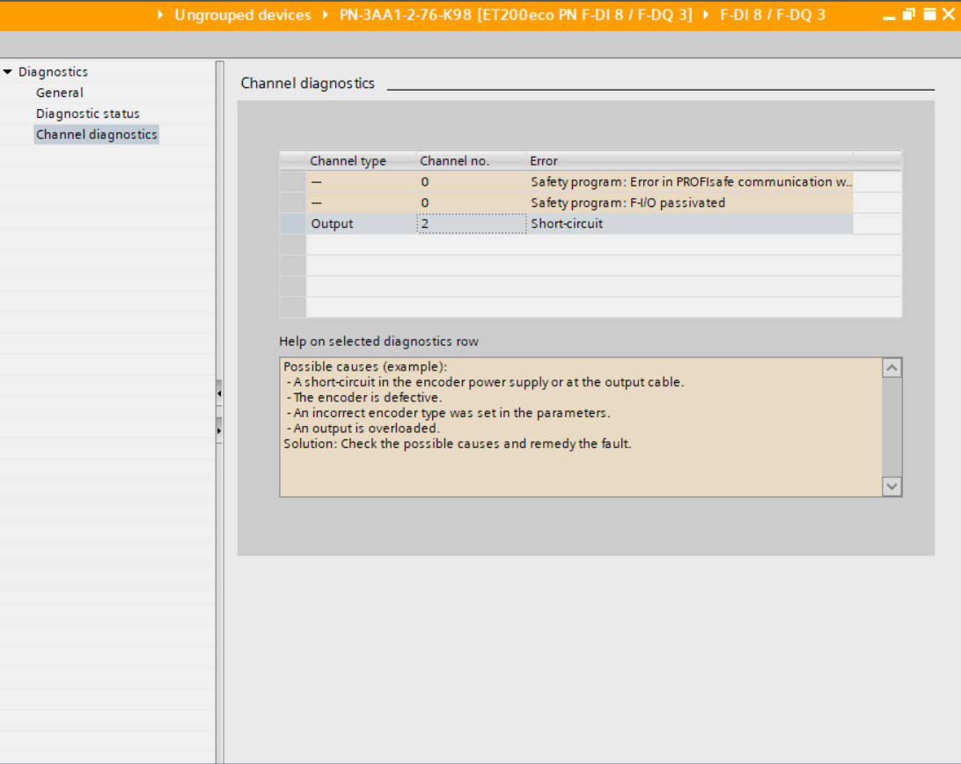
Task: Open Diagnostic status in navigation tree
Action: (x=88, y=114)
